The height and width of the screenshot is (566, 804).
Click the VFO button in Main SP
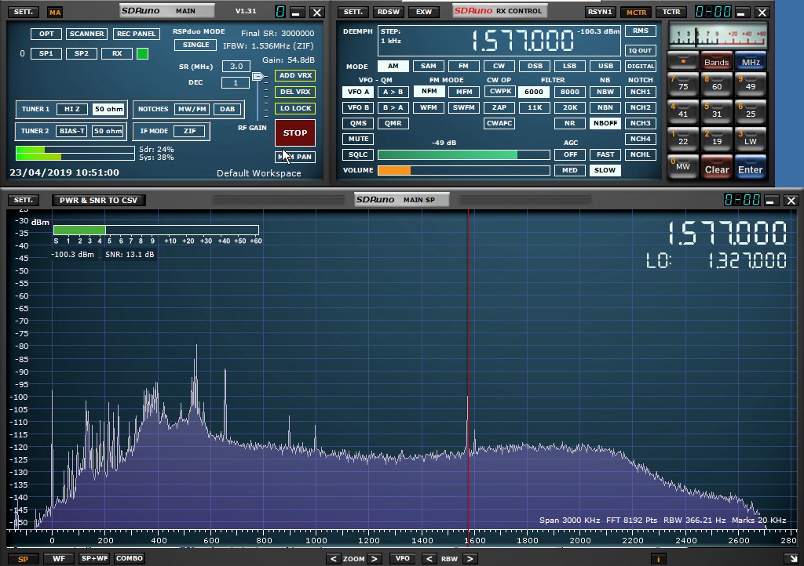pyautogui.click(x=403, y=558)
